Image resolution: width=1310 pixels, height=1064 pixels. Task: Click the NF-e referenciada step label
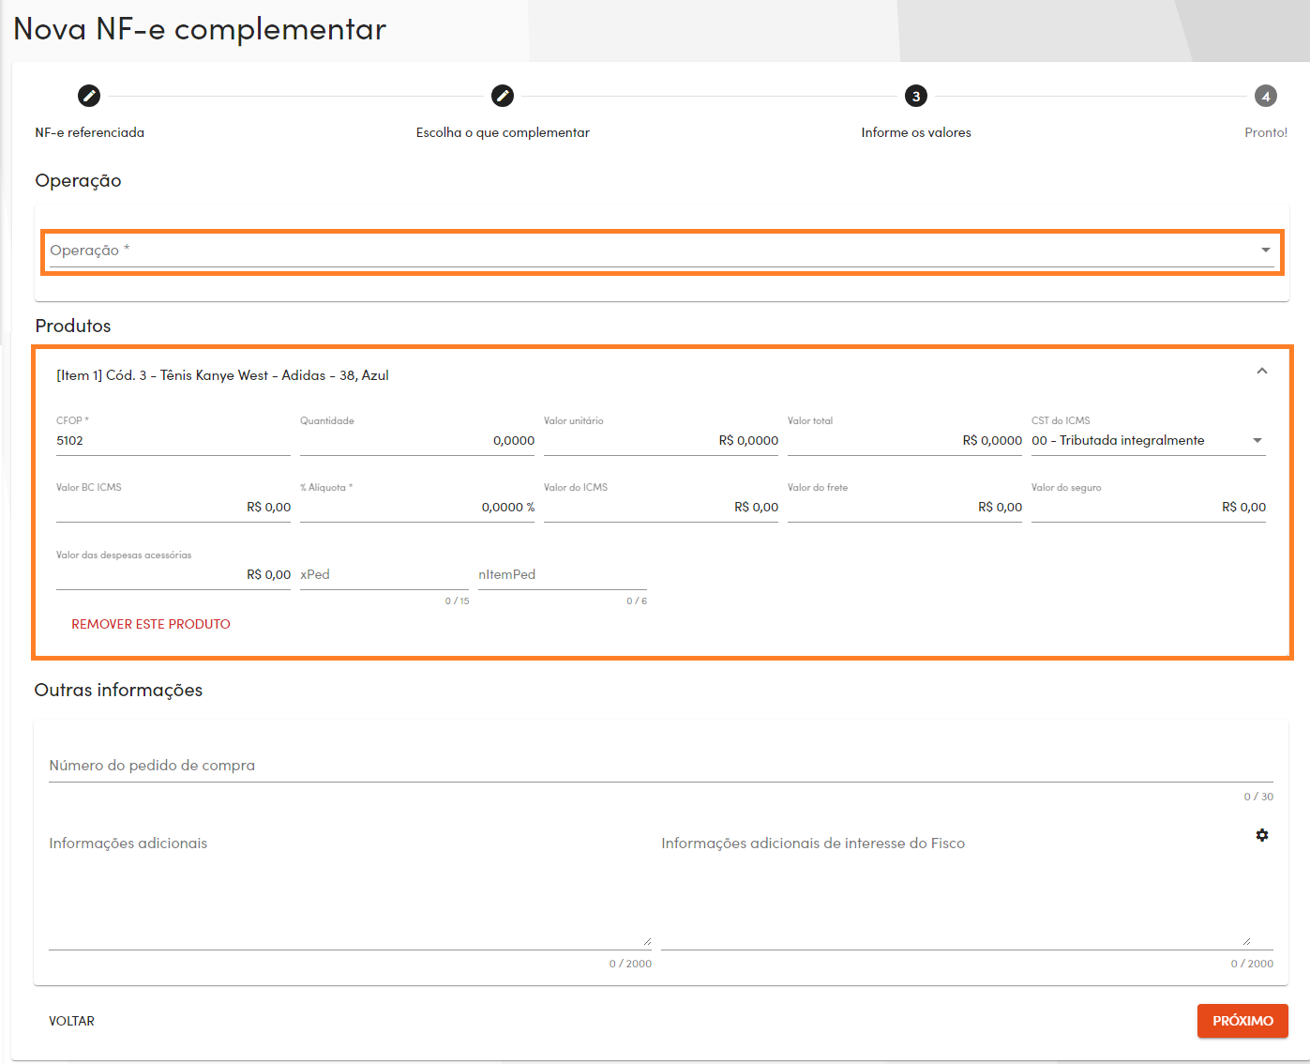pyautogui.click(x=90, y=132)
